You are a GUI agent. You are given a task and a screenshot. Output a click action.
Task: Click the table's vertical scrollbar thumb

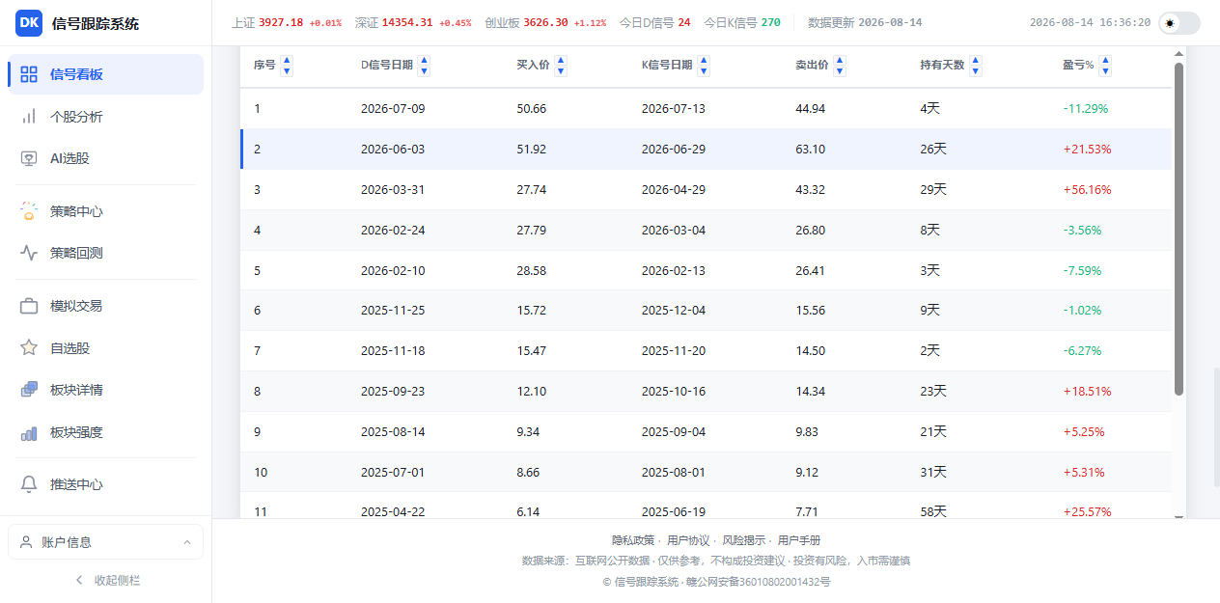[1178, 229]
